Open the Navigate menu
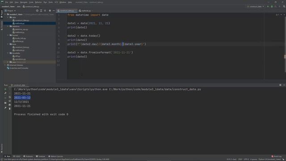Viewport: 286px width, 161px height. tap(24, 2)
